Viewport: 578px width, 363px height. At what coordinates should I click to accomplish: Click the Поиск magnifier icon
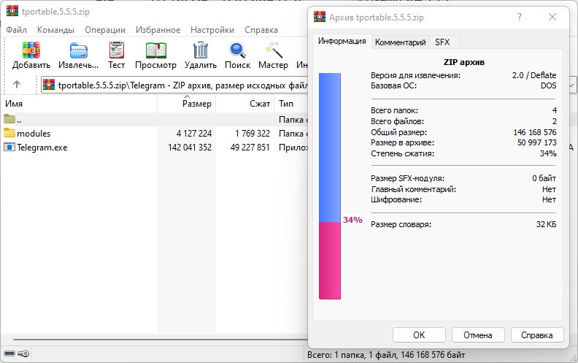pos(237,50)
